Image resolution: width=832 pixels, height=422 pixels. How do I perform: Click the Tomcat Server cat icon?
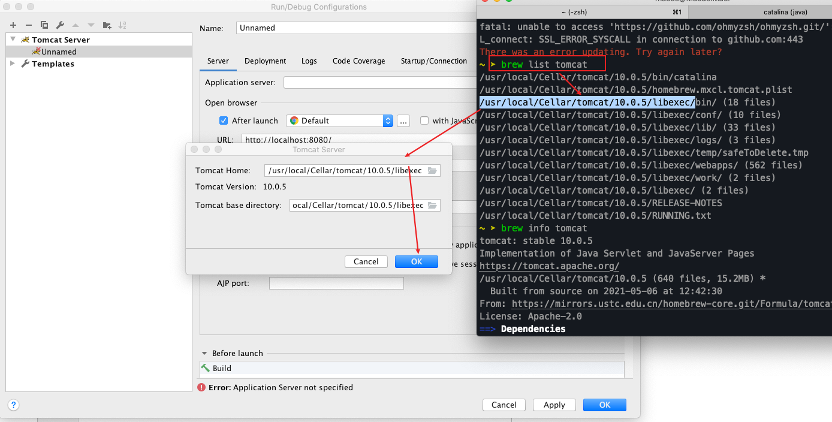(x=25, y=40)
